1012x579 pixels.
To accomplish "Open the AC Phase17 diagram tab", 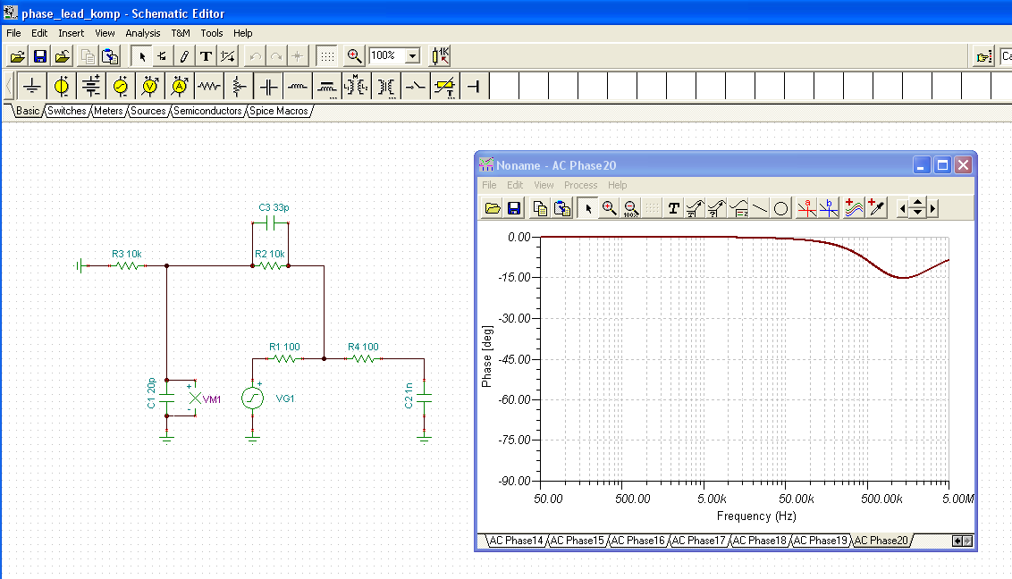I will [x=699, y=541].
